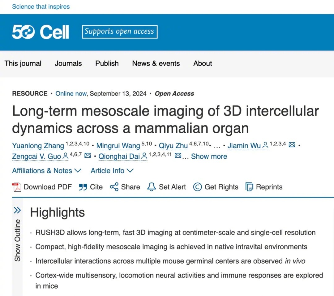The height and width of the screenshot is (296, 334).
Task: Click the Get Rights copyright icon
Action: 198,187
